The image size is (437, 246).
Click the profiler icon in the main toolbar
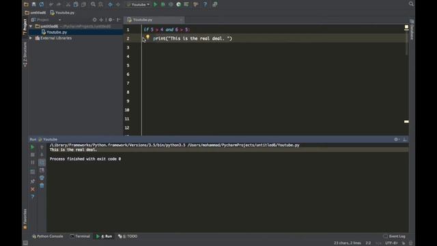178,5
